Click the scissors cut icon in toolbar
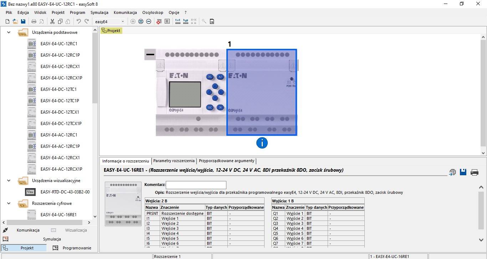The width and height of the screenshot is (487, 259). click(52, 21)
